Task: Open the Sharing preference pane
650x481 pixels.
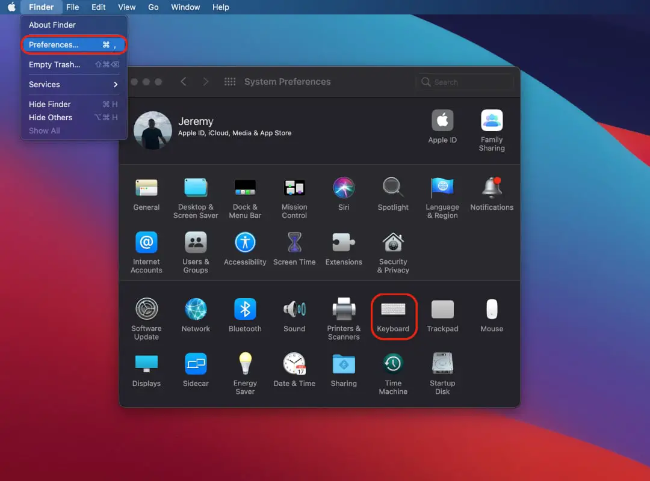Action: (x=344, y=370)
